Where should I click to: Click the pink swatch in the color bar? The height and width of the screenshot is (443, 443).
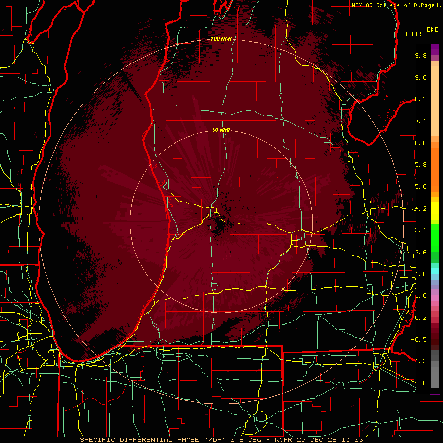coord(435,298)
